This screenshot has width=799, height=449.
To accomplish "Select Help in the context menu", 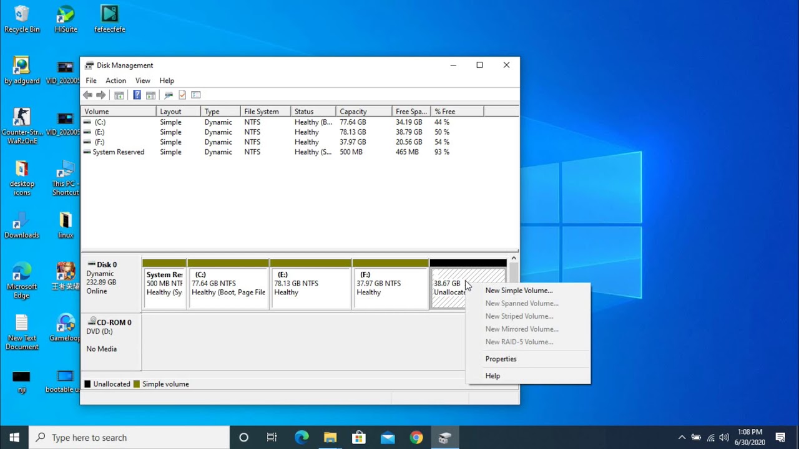I will [x=527, y=376].
